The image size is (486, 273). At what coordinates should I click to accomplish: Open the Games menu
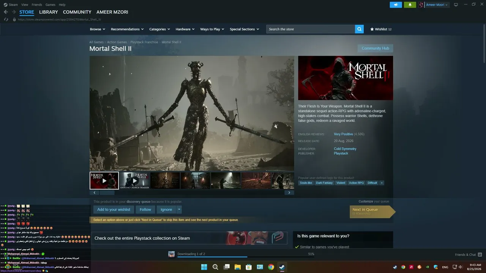(x=50, y=5)
